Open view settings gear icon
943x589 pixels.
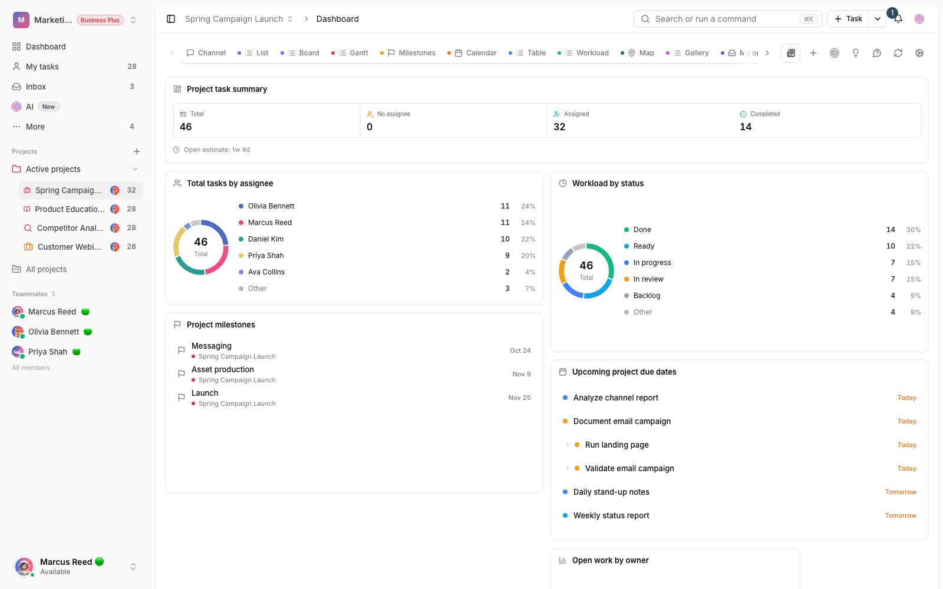tap(919, 53)
